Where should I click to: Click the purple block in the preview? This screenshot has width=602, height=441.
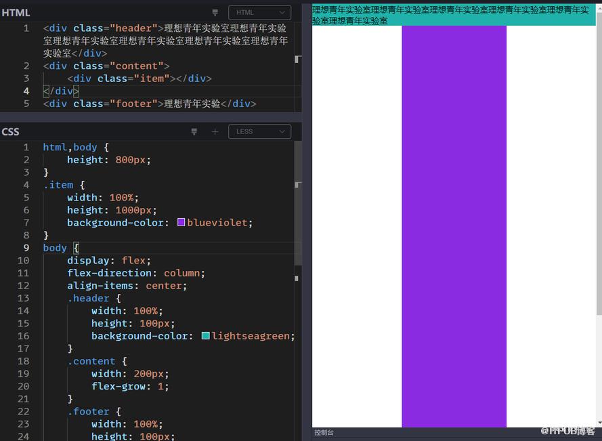coord(454,226)
